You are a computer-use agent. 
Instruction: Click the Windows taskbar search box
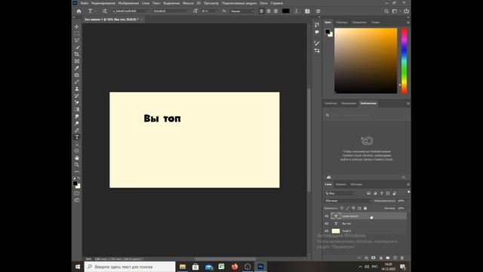point(130,267)
